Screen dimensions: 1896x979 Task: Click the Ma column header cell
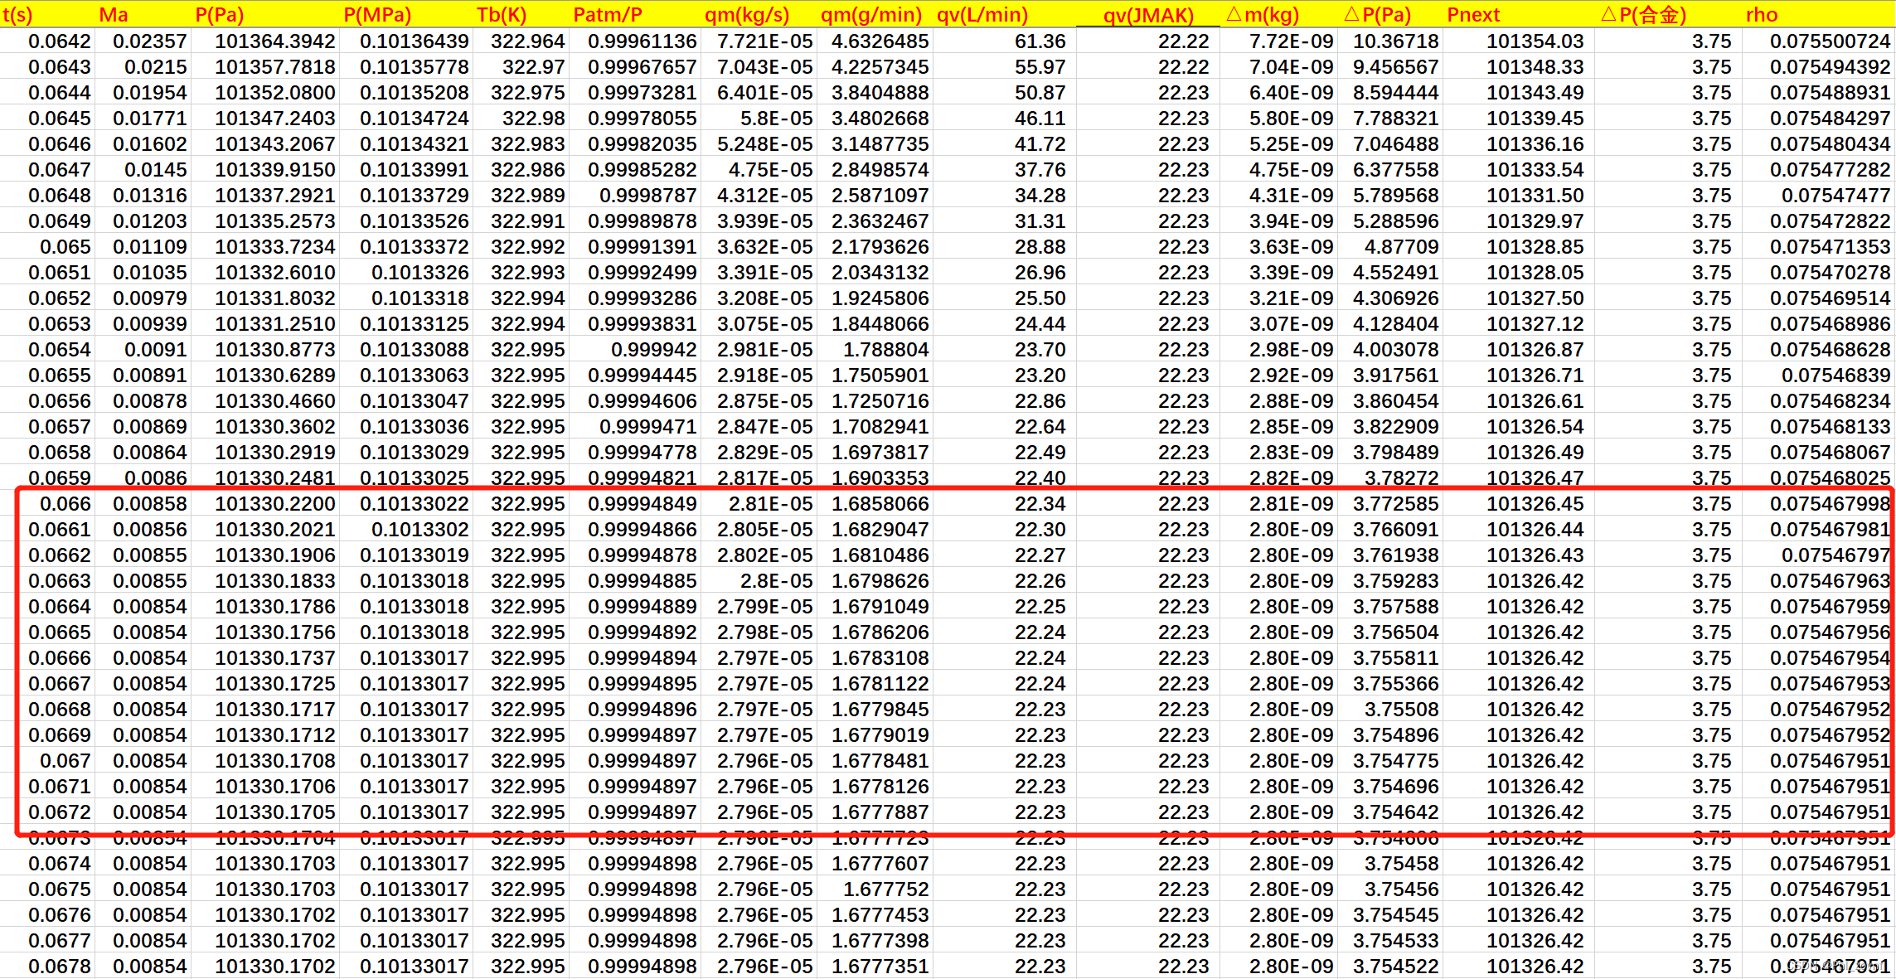point(114,14)
